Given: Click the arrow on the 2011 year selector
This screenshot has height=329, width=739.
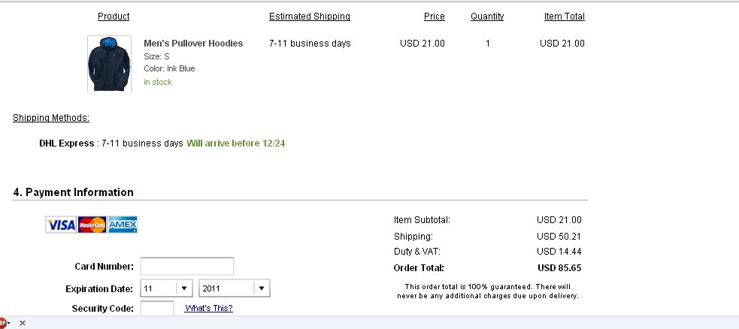Looking at the screenshot, I should (262, 288).
